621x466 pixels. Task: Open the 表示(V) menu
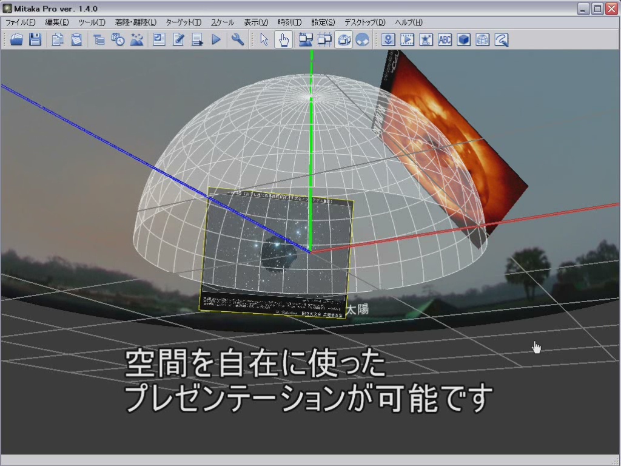[256, 22]
